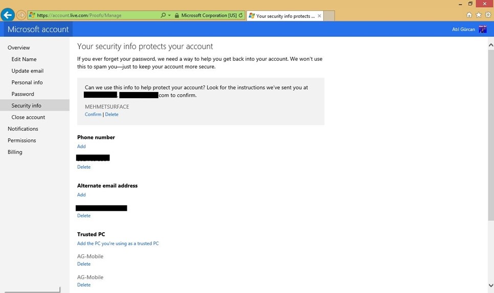Image resolution: width=494 pixels, height=293 pixels.
Task: Click the 'Trusted PC' heading text
Action: tap(91, 234)
